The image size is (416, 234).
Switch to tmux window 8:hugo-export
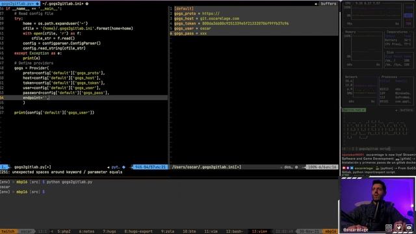(138, 231)
